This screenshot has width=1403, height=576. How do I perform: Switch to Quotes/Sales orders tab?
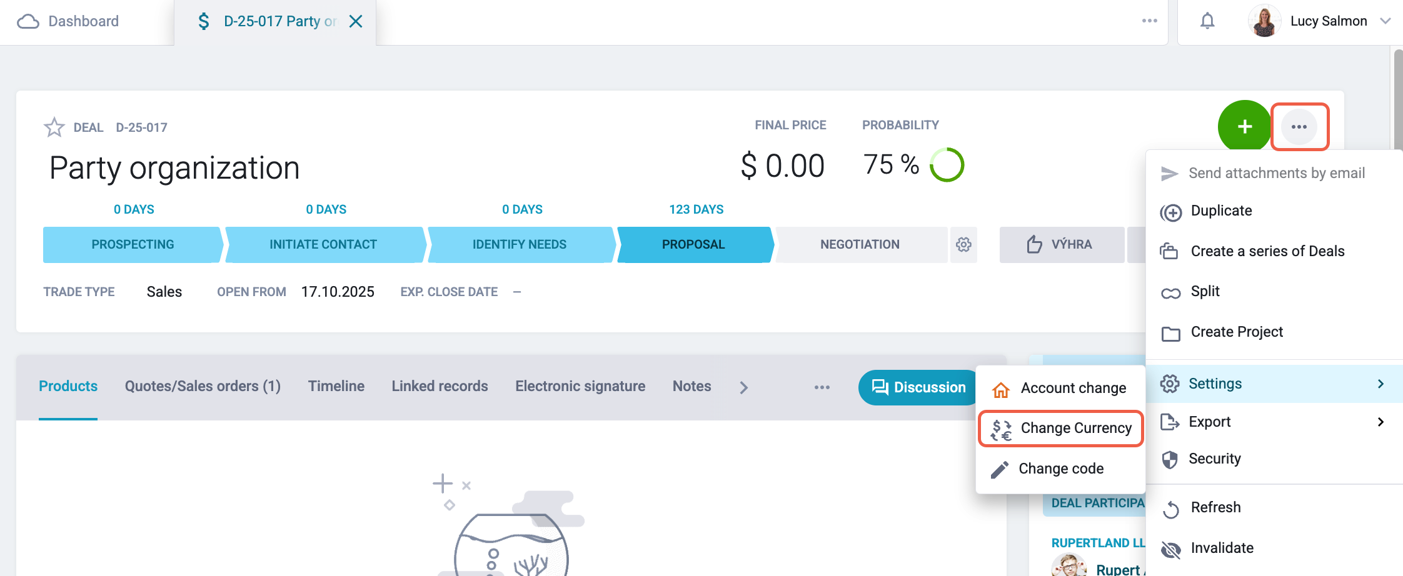coord(203,387)
